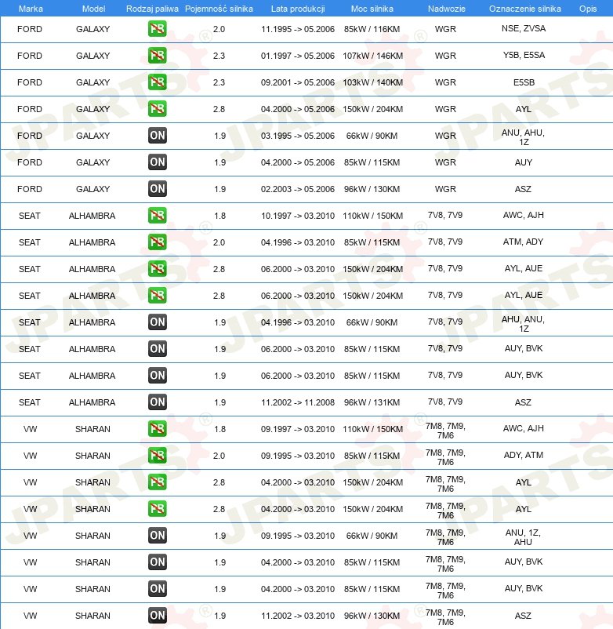Click the Lata produkcji column header
The width and height of the screenshot is (613, 629).
click(x=298, y=9)
